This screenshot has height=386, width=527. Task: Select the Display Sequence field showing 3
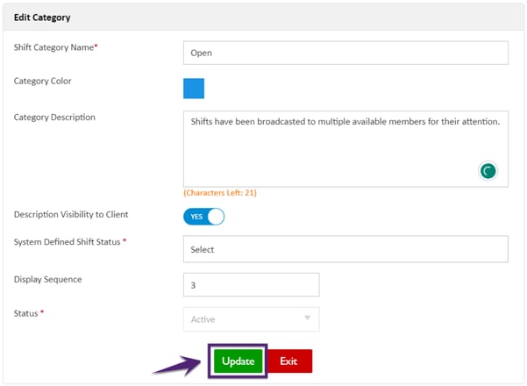[251, 285]
